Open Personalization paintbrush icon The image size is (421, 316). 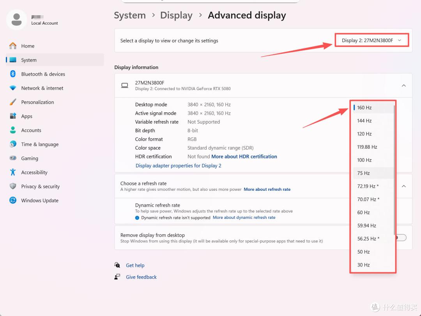click(12, 102)
